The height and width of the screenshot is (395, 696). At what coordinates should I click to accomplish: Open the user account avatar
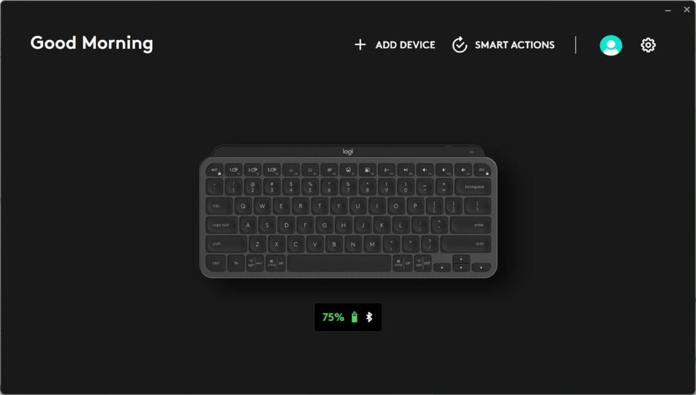click(x=611, y=45)
